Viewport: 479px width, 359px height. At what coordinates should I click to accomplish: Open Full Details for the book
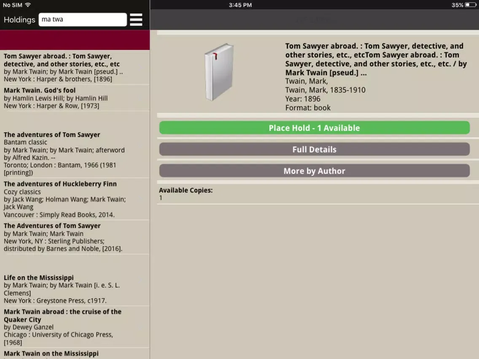(x=315, y=149)
